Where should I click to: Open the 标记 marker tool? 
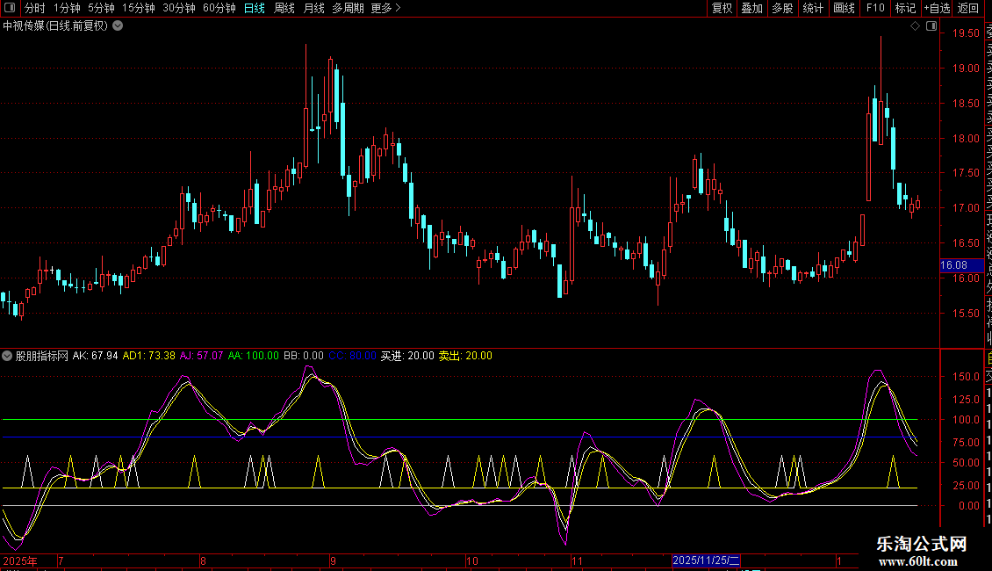click(905, 8)
